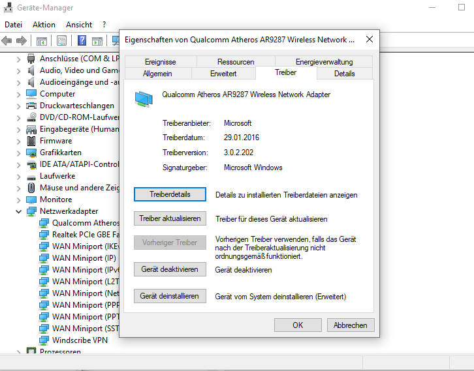Image resolution: width=474 pixels, height=371 pixels.
Task: Click the show/hide console tree toolbar icon
Action: tap(41, 41)
